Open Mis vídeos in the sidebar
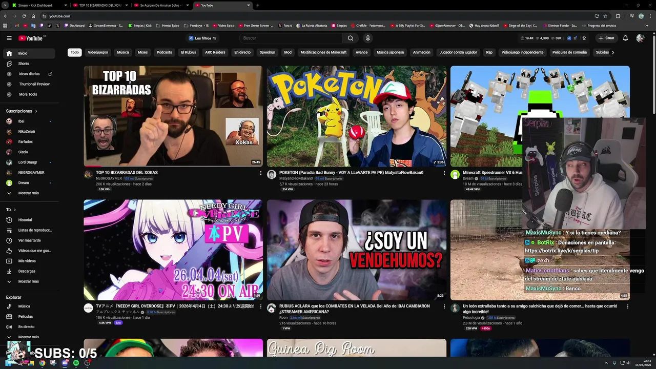 [x=29, y=261]
